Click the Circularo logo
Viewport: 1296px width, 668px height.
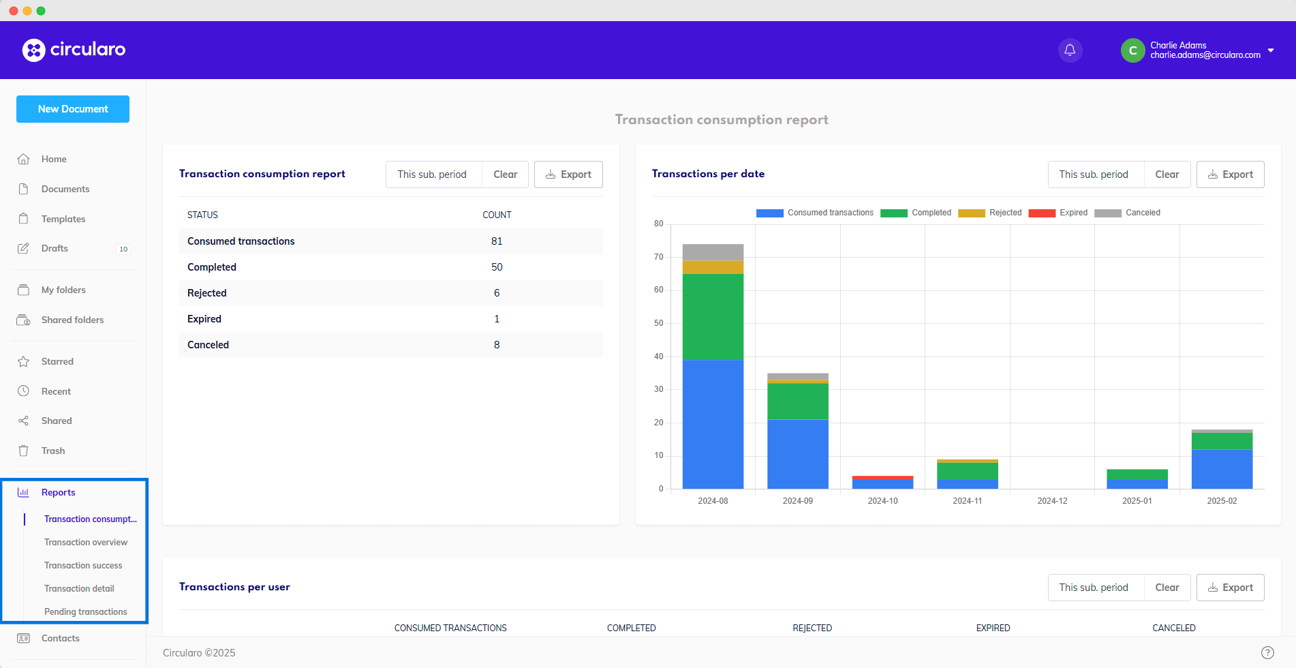click(x=74, y=50)
